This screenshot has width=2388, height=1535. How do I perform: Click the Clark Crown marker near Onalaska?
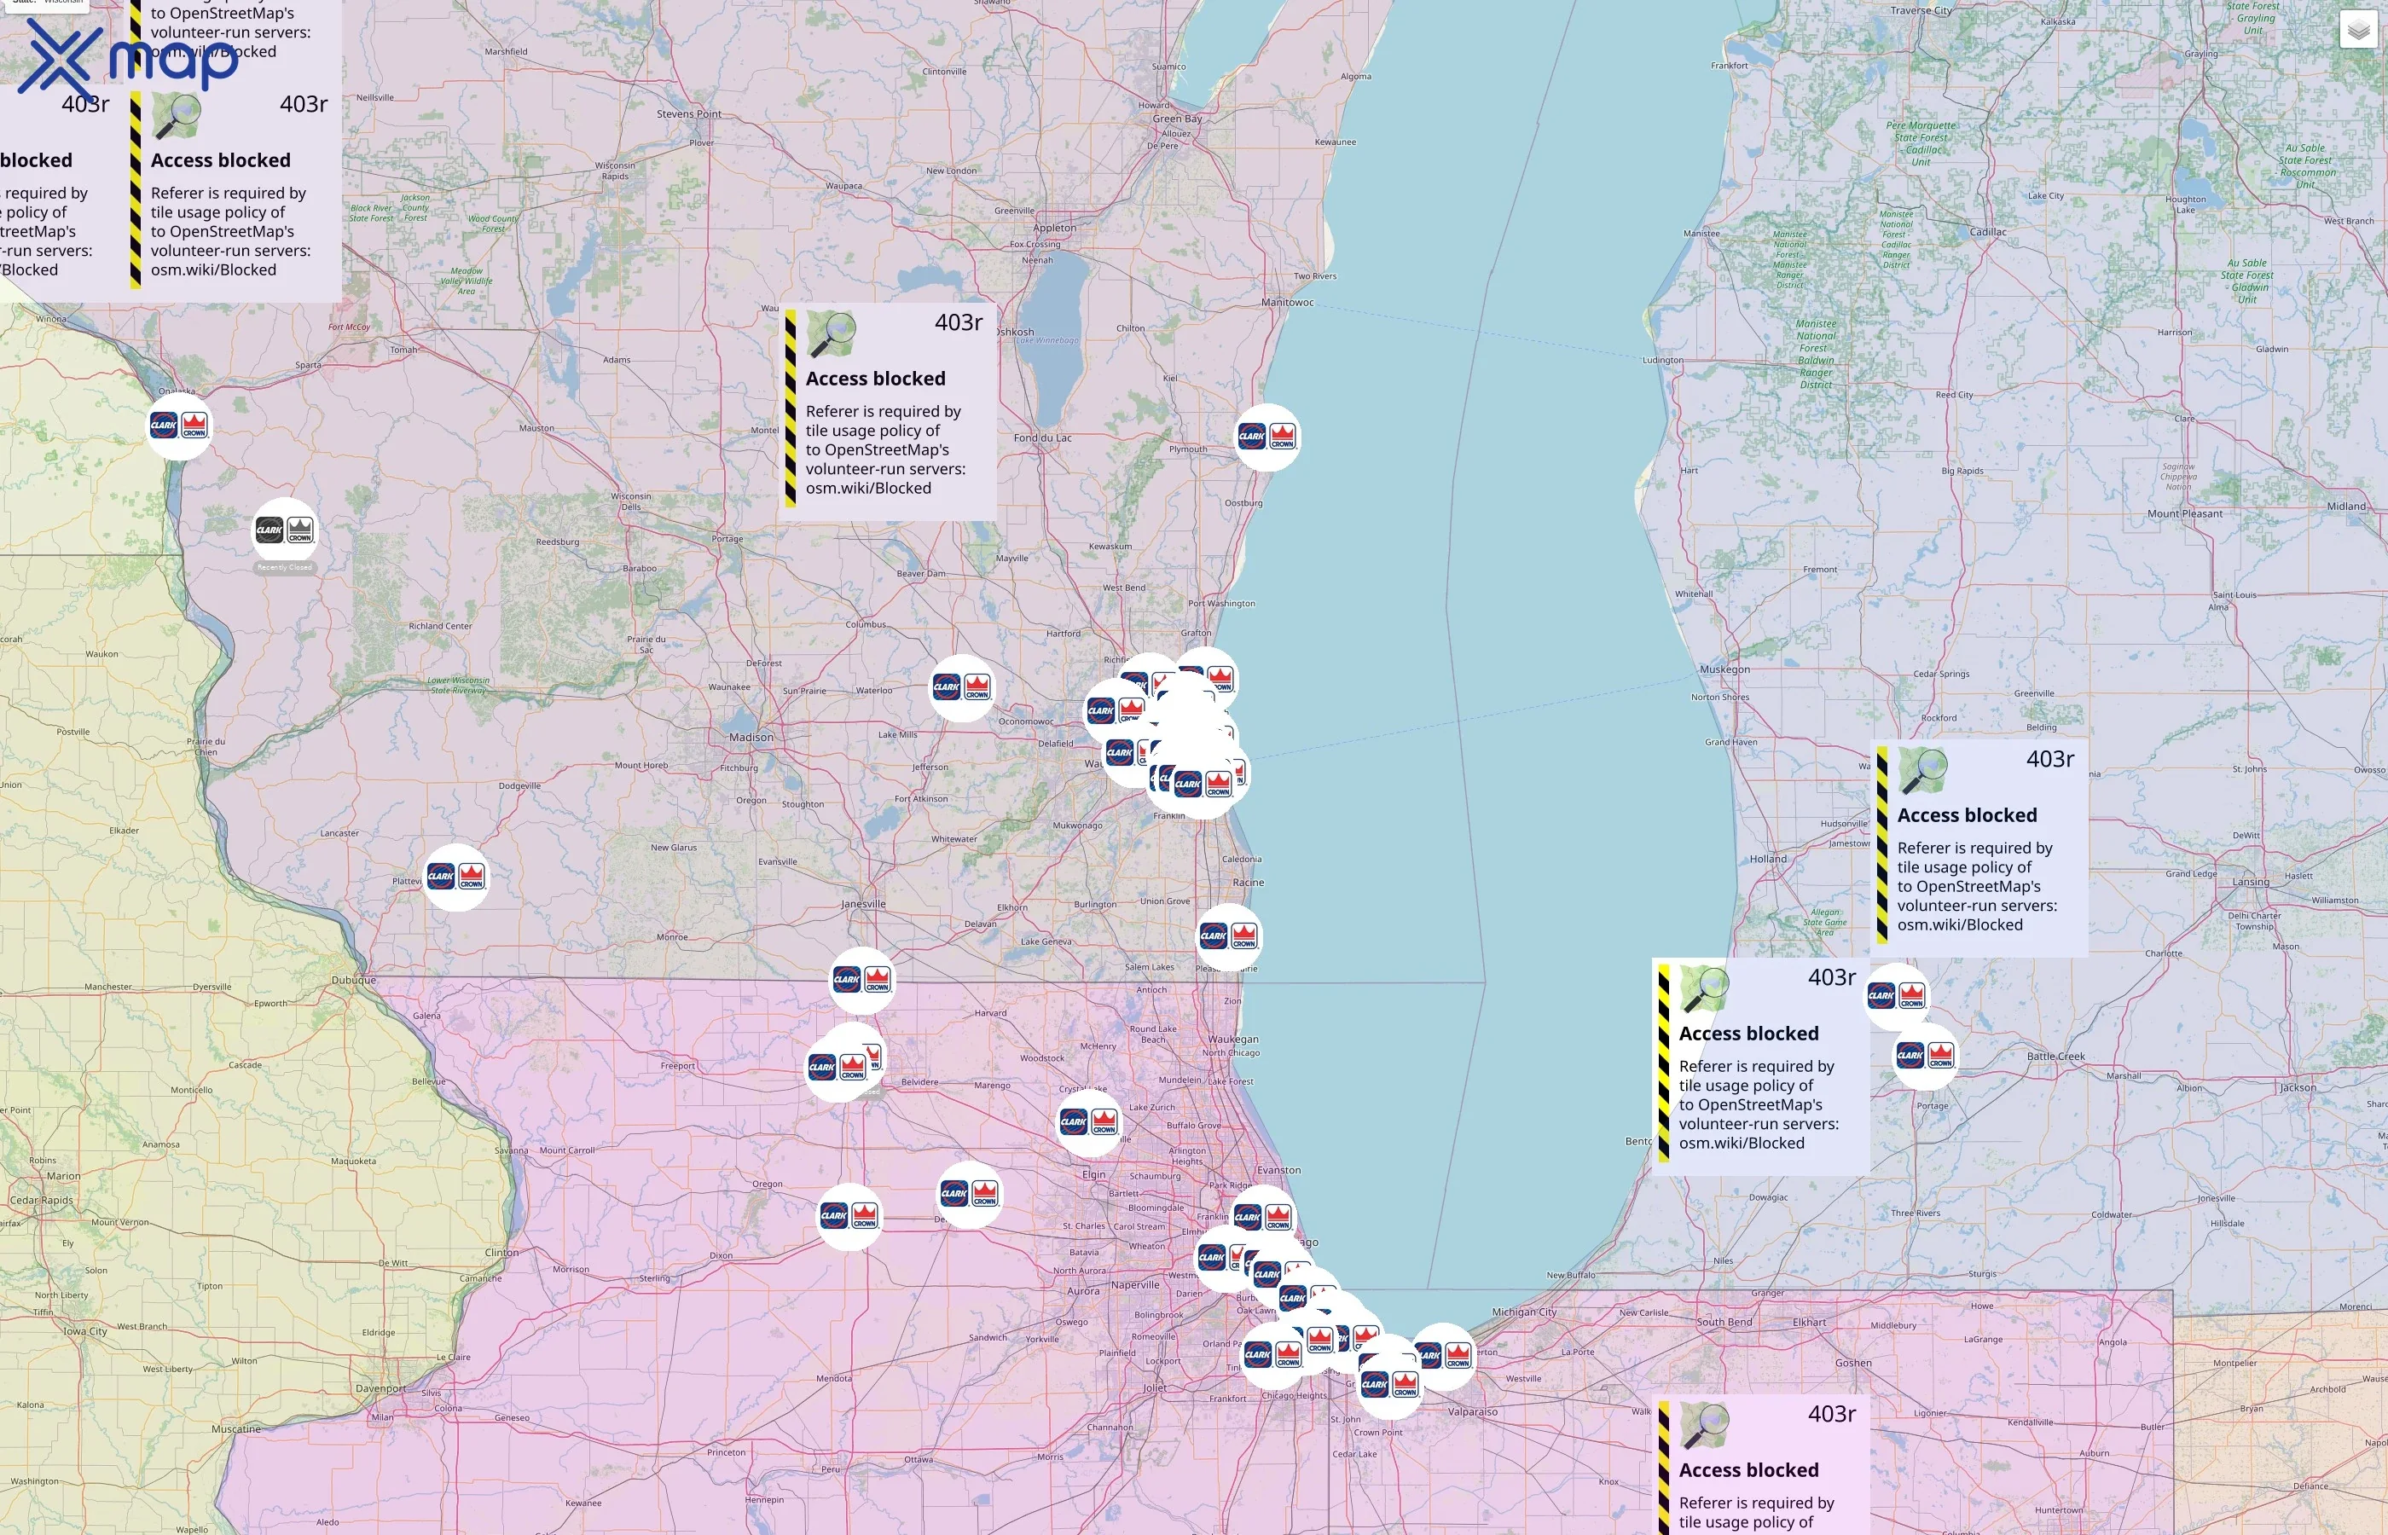[x=179, y=426]
